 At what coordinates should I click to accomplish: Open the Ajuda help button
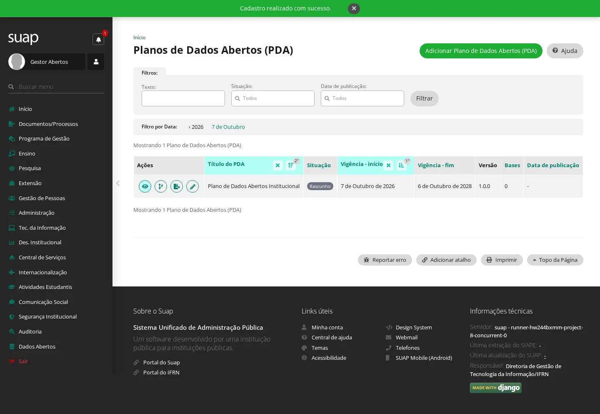pyautogui.click(x=565, y=51)
